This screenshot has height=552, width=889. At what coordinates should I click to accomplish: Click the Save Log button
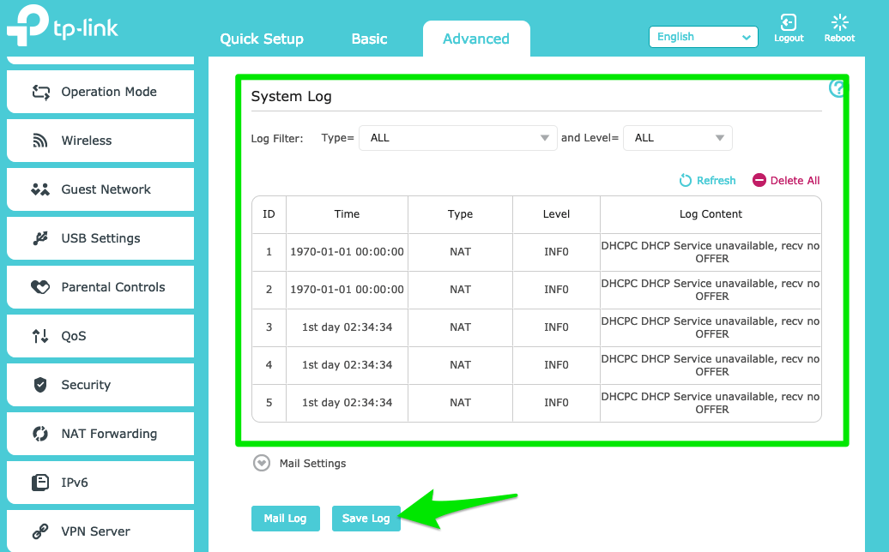click(366, 519)
